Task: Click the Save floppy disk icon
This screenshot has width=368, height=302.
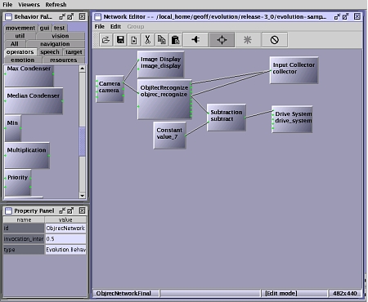Action: (x=120, y=40)
